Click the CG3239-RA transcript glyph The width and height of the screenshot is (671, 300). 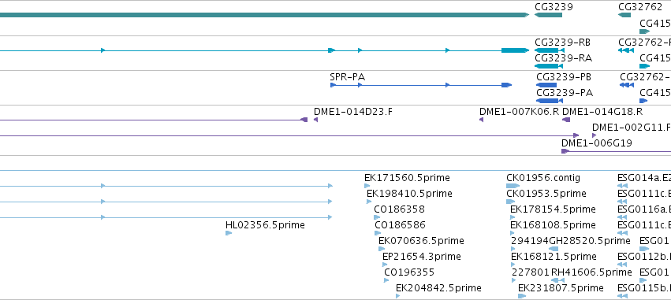pyautogui.click(x=549, y=66)
